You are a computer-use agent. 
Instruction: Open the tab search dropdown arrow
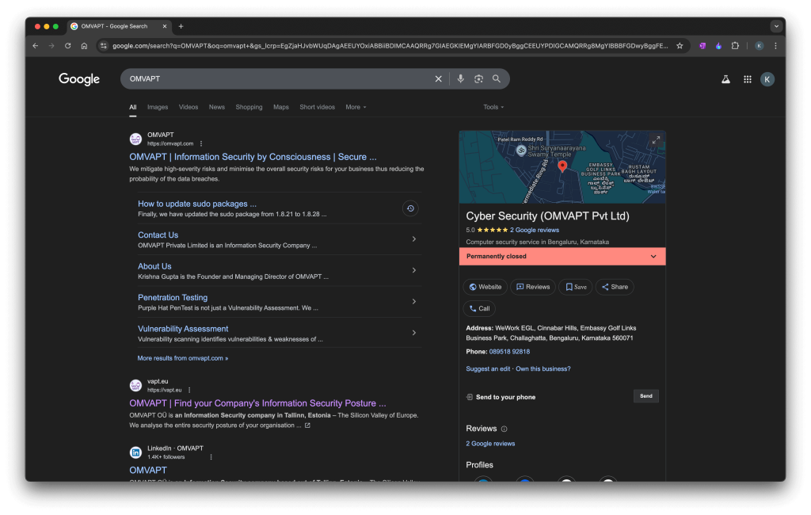coord(776,26)
